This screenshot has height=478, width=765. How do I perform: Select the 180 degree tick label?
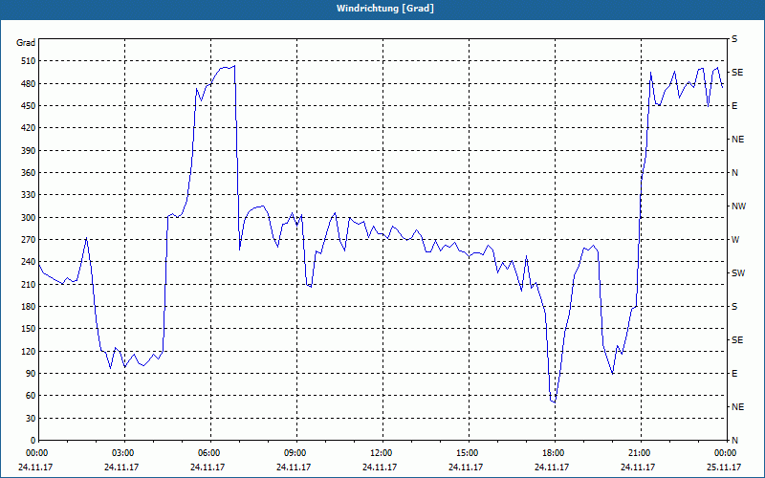(x=29, y=307)
